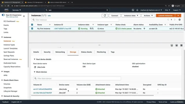The width and height of the screenshot is (185, 104).
Task: Open table preferences gear icon
Action: click(180, 20)
